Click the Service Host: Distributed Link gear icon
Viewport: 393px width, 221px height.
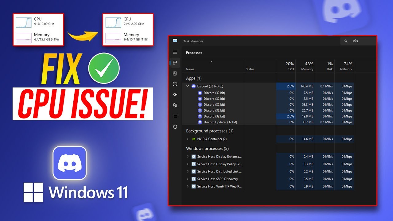click(193, 172)
